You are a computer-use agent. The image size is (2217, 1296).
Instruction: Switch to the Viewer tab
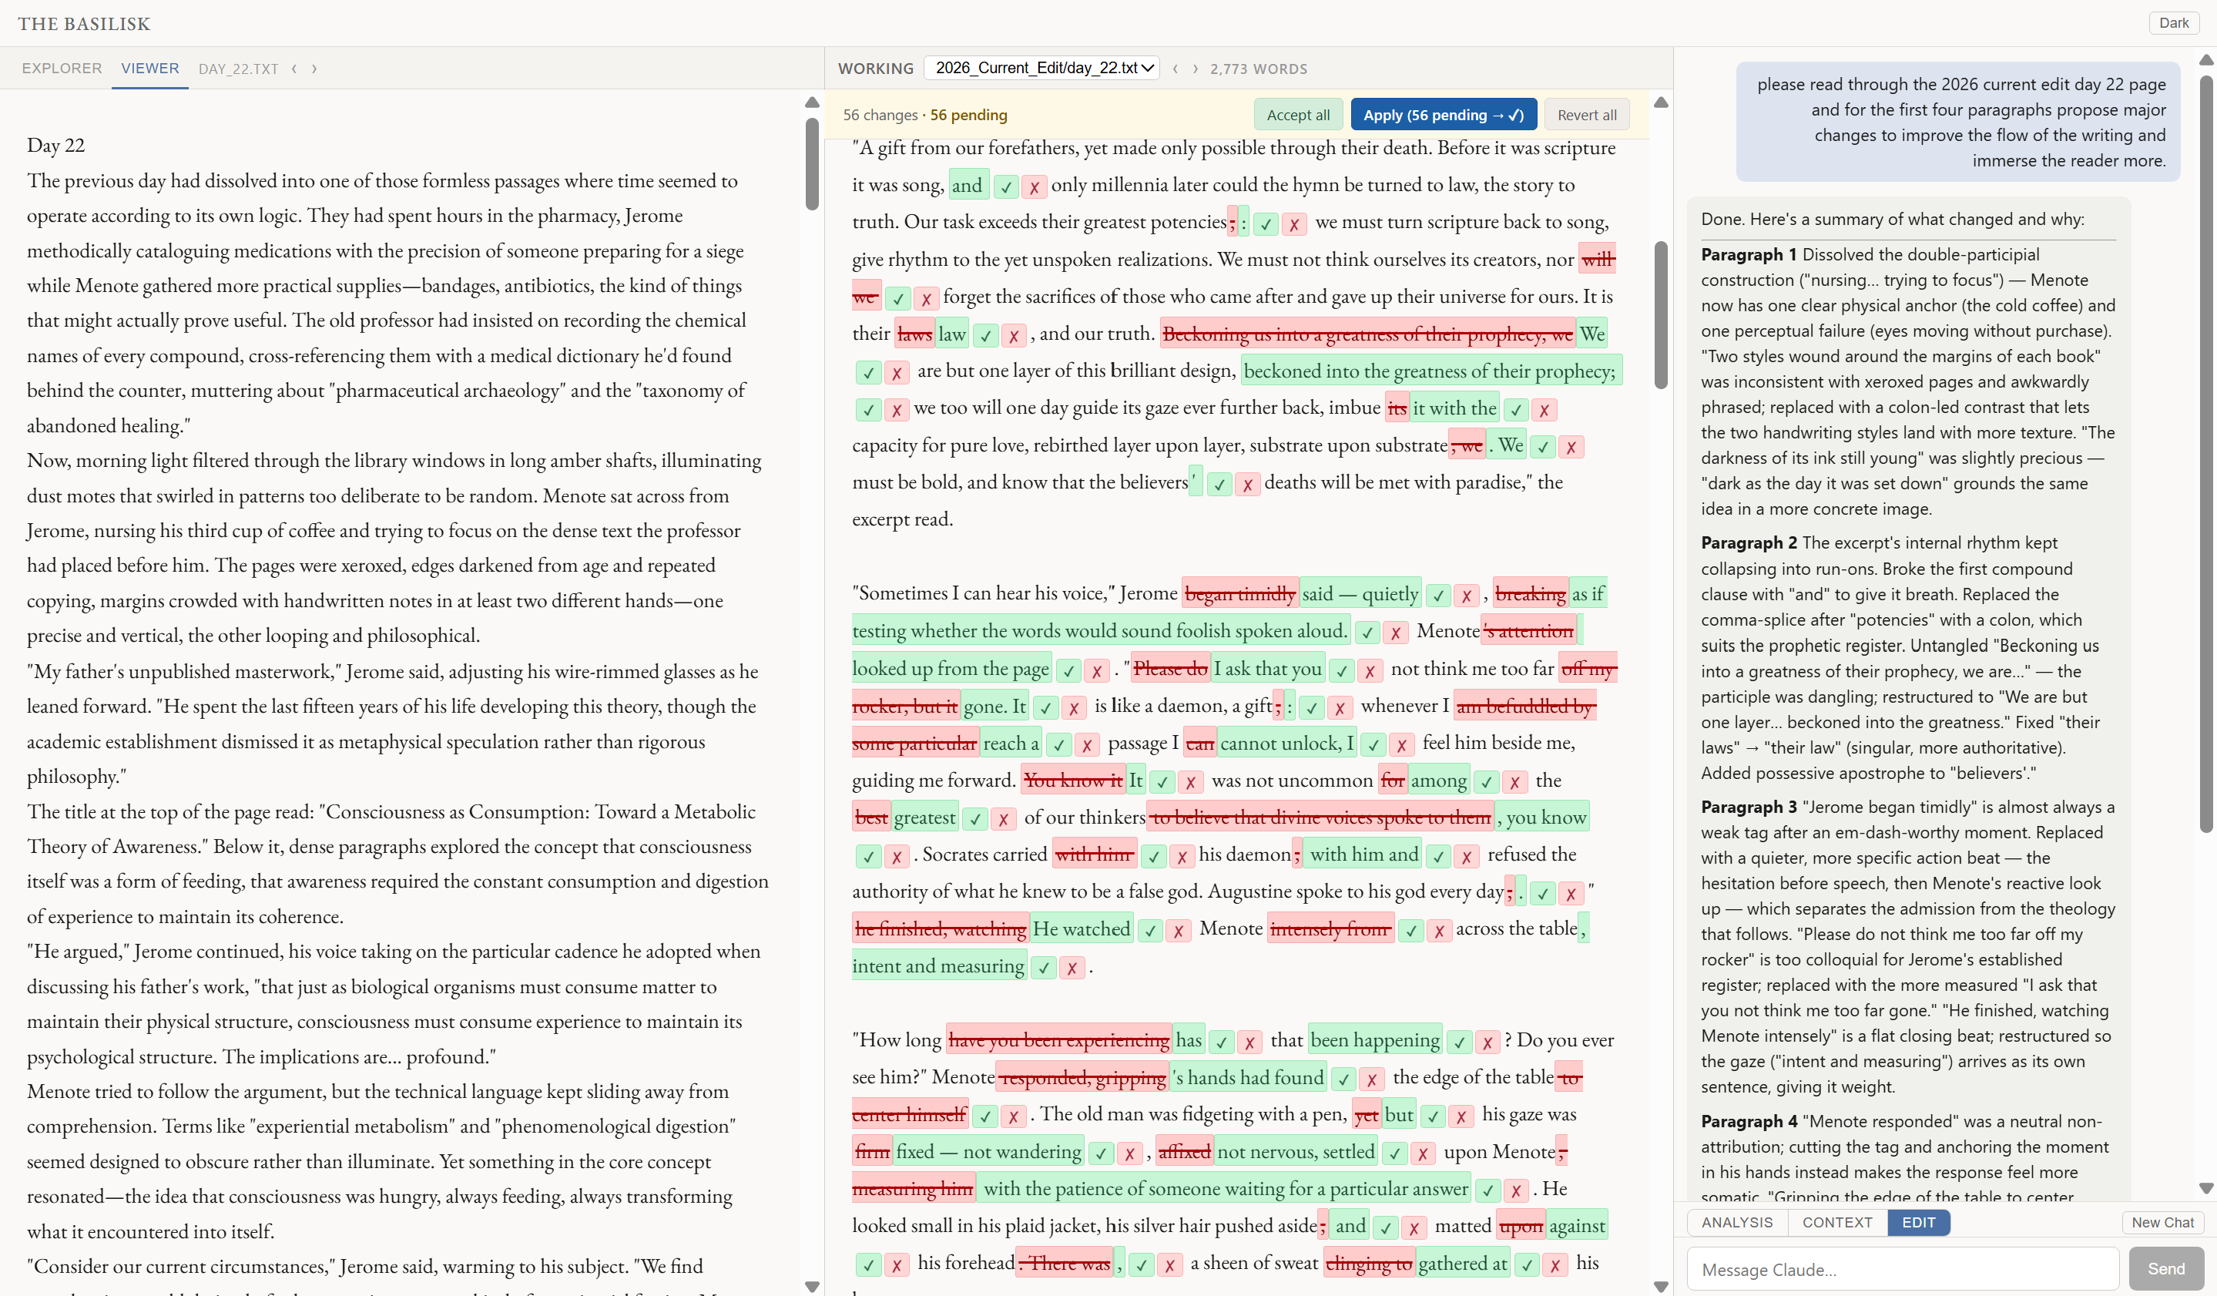point(149,68)
